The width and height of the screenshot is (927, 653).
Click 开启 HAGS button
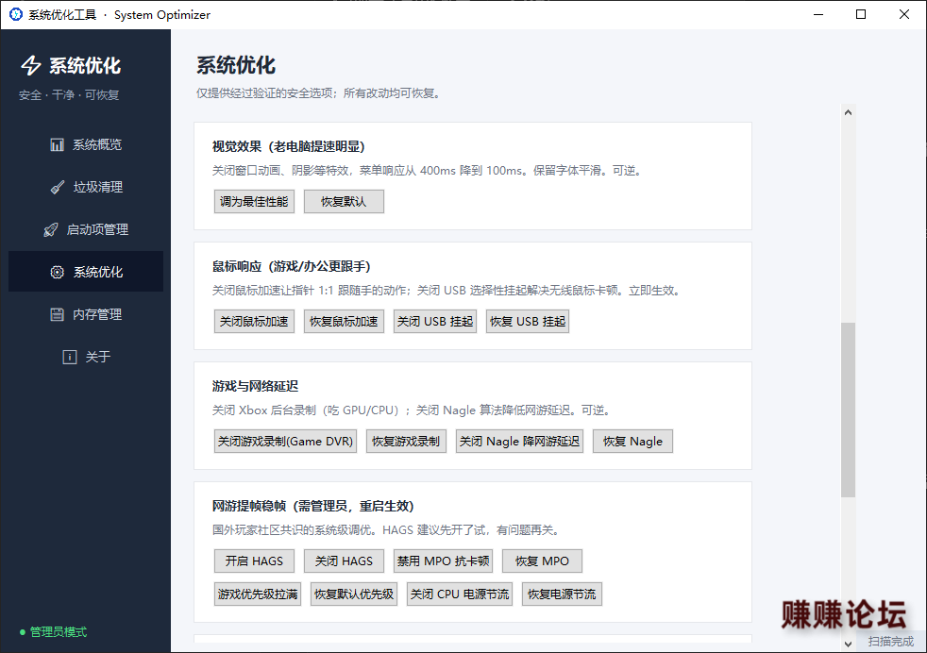254,561
